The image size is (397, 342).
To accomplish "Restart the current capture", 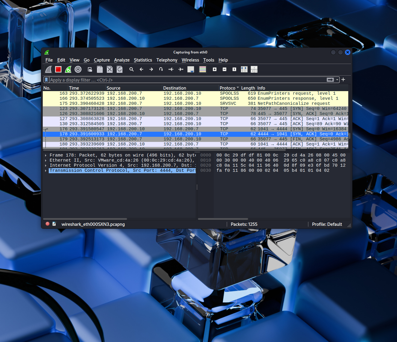I will pos(68,69).
